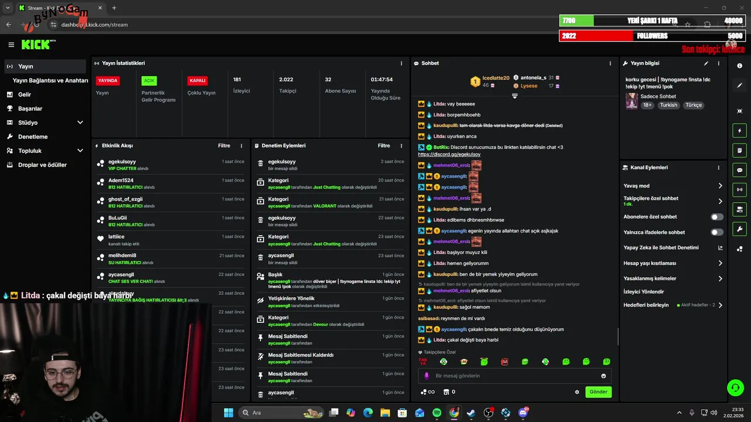The height and width of the screenshot is (422, 751).
Task: Click the chat panel scrollbar
Action: pos(617,337)
